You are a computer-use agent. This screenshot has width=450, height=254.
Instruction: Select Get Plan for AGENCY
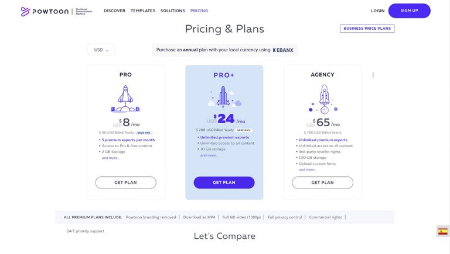tap(322, 183)
